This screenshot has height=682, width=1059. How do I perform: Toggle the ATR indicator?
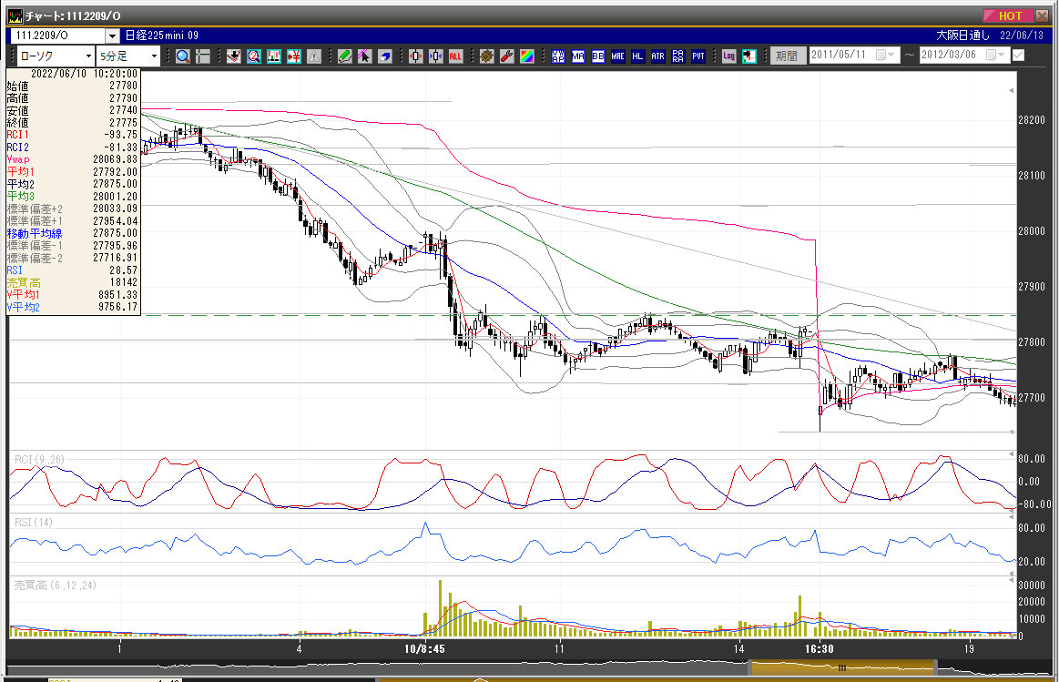[x=657, y=56]
